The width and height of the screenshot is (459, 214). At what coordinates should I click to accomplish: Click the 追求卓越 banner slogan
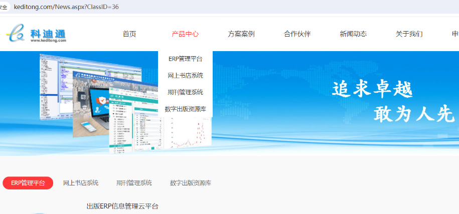372,89
